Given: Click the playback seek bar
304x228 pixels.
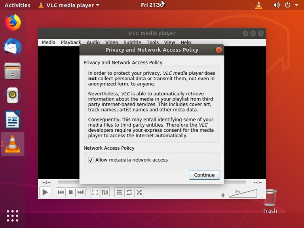Looking at the screenshot, I should [152, 182].
